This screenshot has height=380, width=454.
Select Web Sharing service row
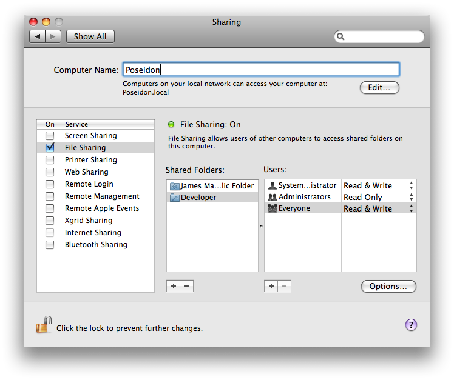95,172
